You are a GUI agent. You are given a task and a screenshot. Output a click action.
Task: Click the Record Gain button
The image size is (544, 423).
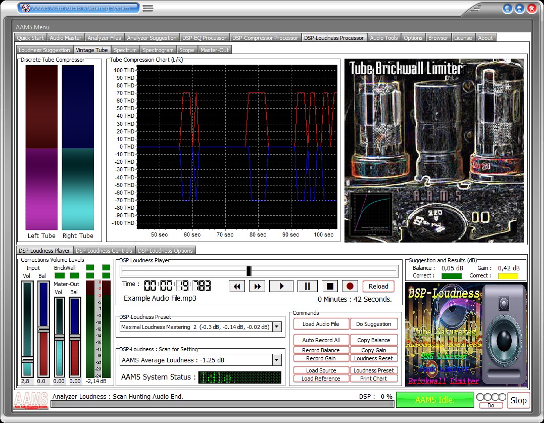tap(321, 358)
